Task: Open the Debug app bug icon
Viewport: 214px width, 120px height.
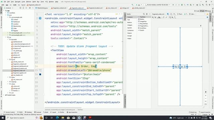Action: [182, 5]
